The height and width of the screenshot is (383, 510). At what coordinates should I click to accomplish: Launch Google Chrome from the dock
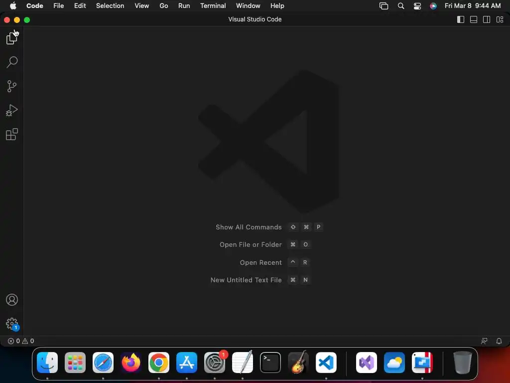[x=159, y=362]
